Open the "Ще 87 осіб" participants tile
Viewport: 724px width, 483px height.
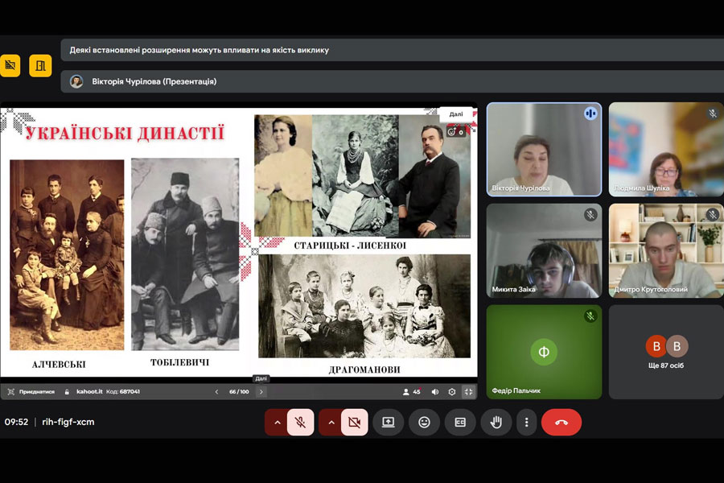click(x=665, y=352)
